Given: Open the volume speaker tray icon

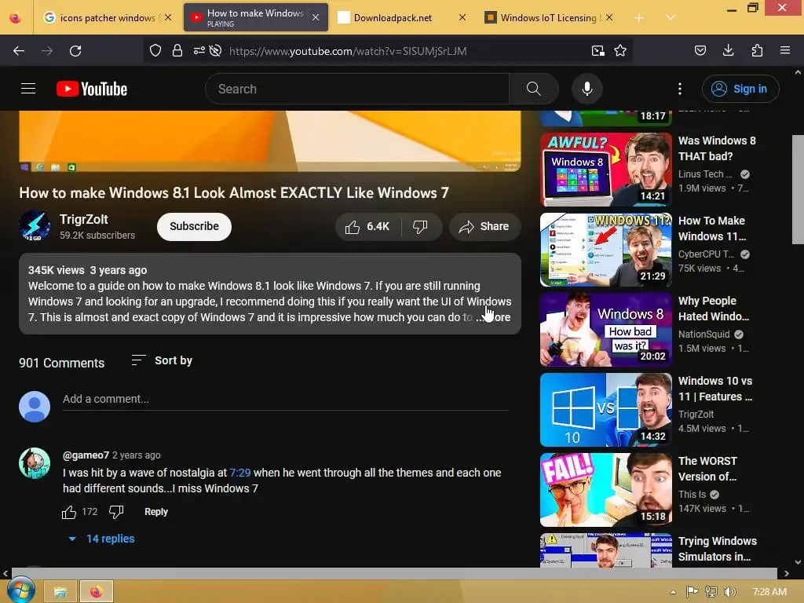Looking at the screenshot, I should point(729,592).
